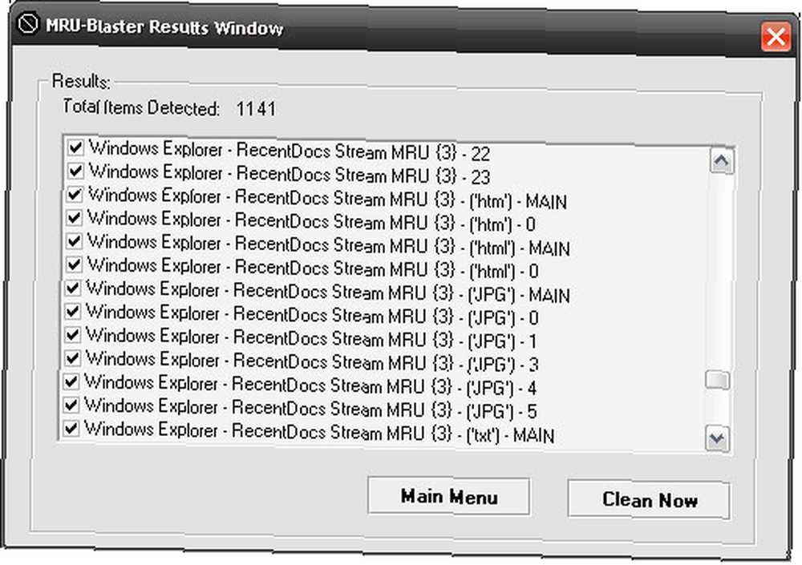Click the MRU-Blaster title bar icon
This screenshot has width=802, height=565.
pyautogui.click(x=27, y=24)
